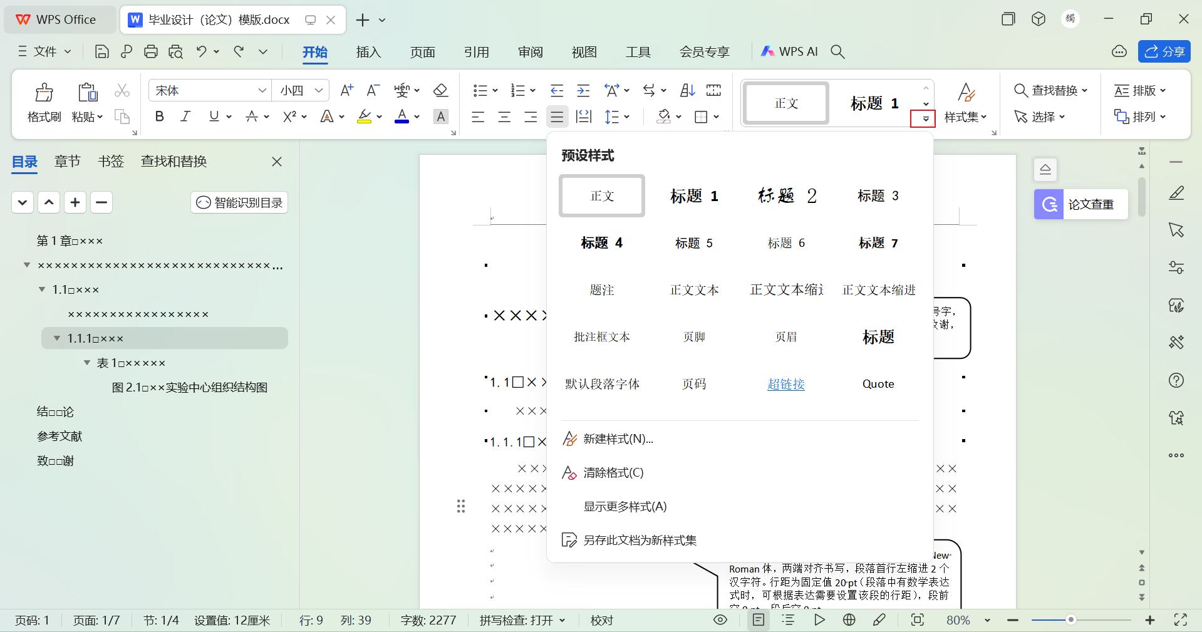
Task: Open the 样式集 dropdown
Action: click(x=966, y=117)
